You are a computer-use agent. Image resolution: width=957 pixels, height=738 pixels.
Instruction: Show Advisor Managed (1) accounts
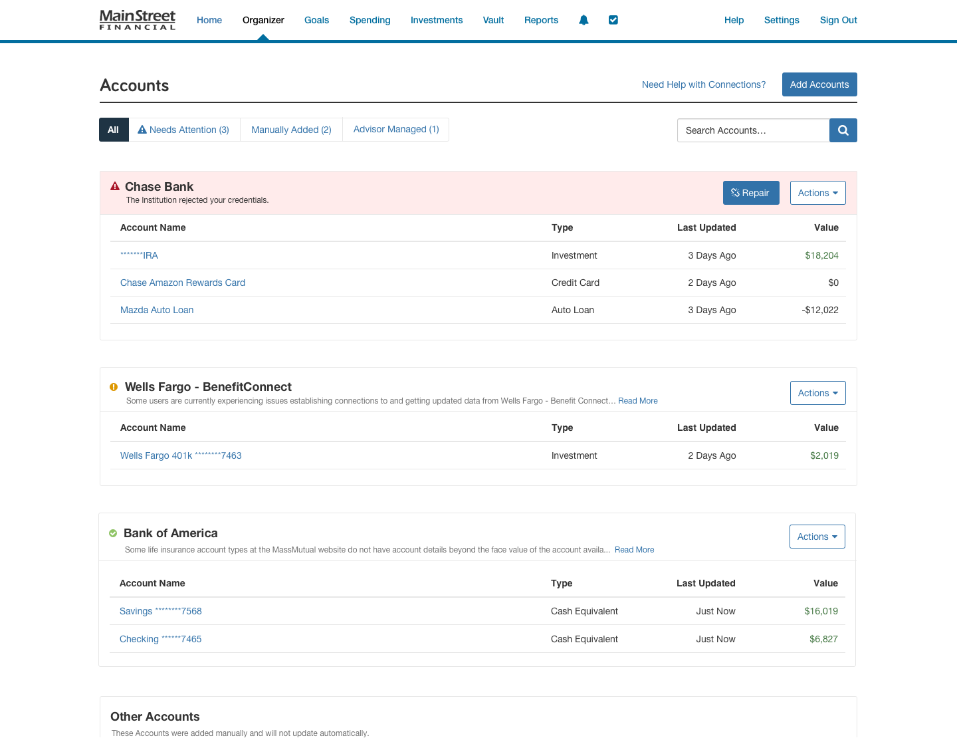click(396, 130)
